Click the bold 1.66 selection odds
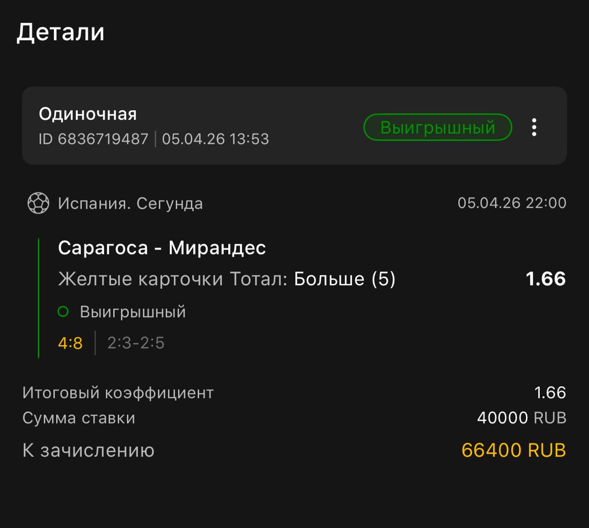The width and height of the screenshot is (589, 528). (545, 279)
